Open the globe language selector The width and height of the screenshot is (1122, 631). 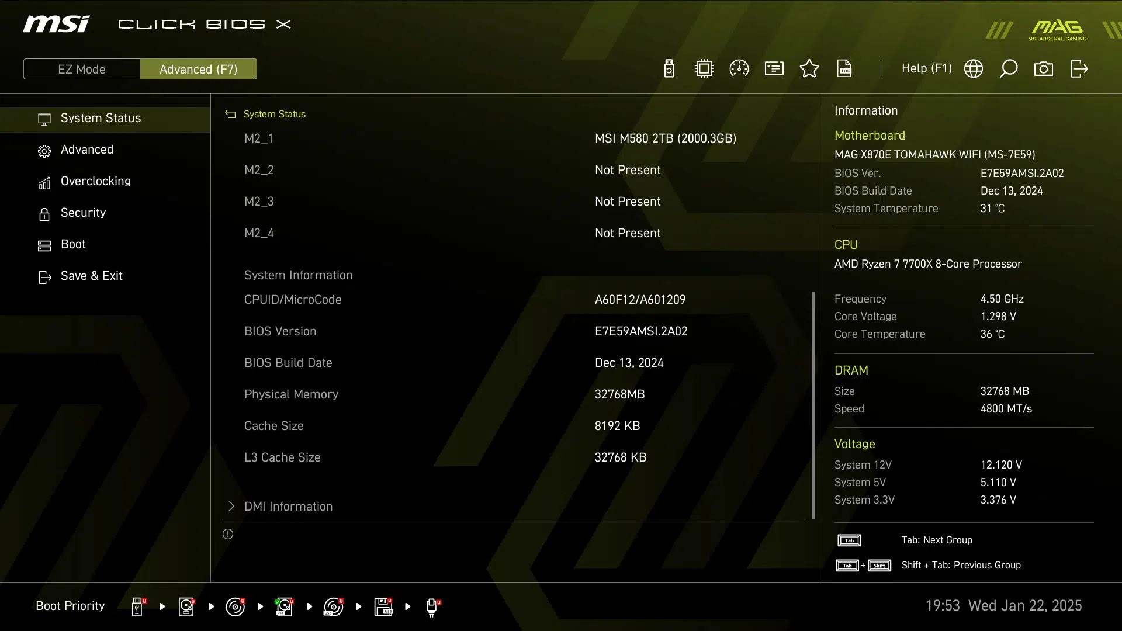coord(974,69)
